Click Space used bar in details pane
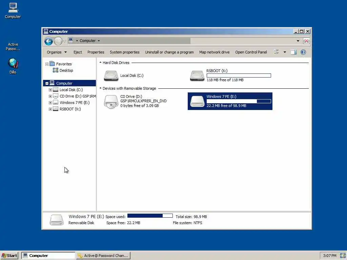This screenshot has width=347, height=260. click(150, 216)
